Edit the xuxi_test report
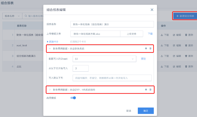The width and height of the screenshot is (197, 117). coord(177,45)
